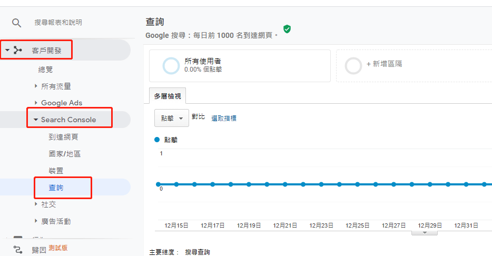Viewport: 492px width, 256px height.
Task: Click the 所有使用者 segment circle icon
Action: point(171,65)
